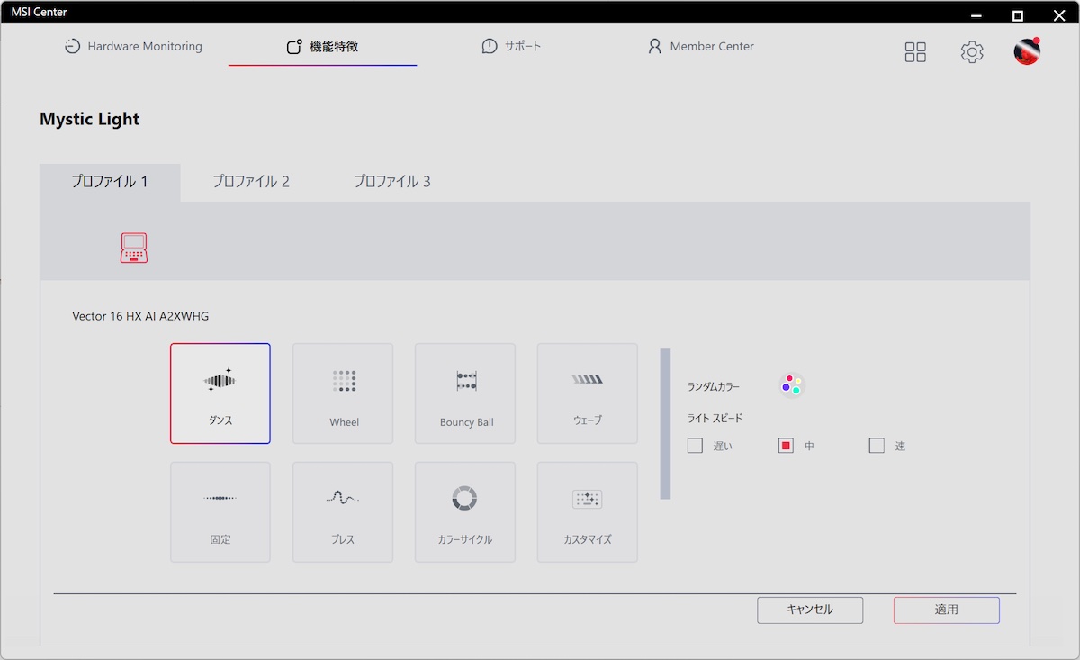Pick the Bouncy Ball effect
The height and width of the screenshot is (660, 1080).
(465, 393)
